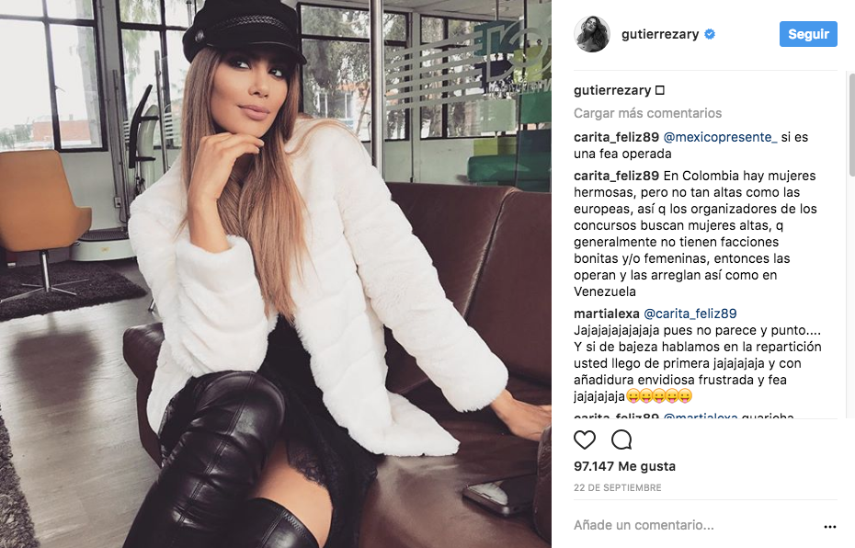
Task: Click the comments scrollbar thumb
Action: pyautogui.click(x=851, y=125)
